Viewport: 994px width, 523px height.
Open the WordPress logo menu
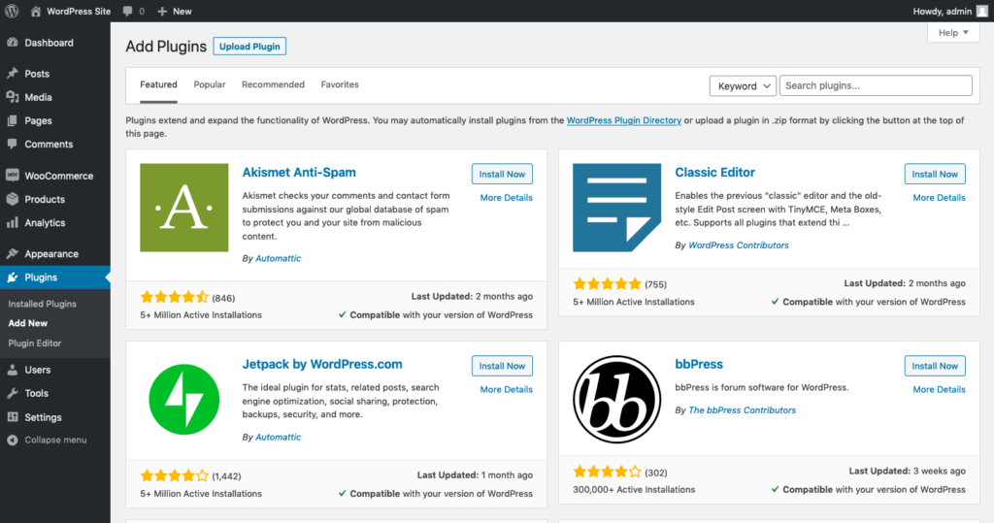12,11
